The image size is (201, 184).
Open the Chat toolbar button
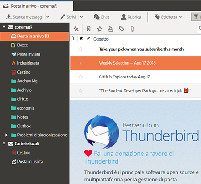click(101, 17)
